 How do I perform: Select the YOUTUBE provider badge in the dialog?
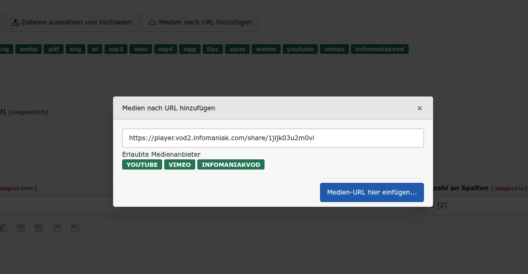[x=142, y=165]
